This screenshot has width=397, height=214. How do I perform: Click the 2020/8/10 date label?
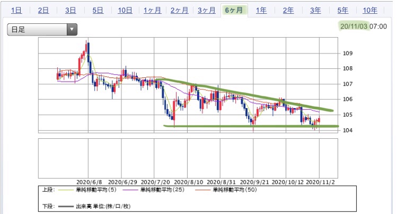[189, 182]
